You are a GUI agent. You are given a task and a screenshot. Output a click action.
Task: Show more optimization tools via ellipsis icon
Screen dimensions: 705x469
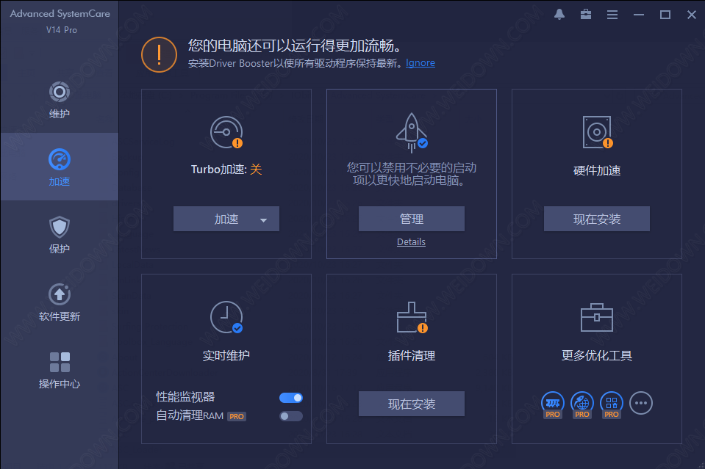[x=641, y=403]
